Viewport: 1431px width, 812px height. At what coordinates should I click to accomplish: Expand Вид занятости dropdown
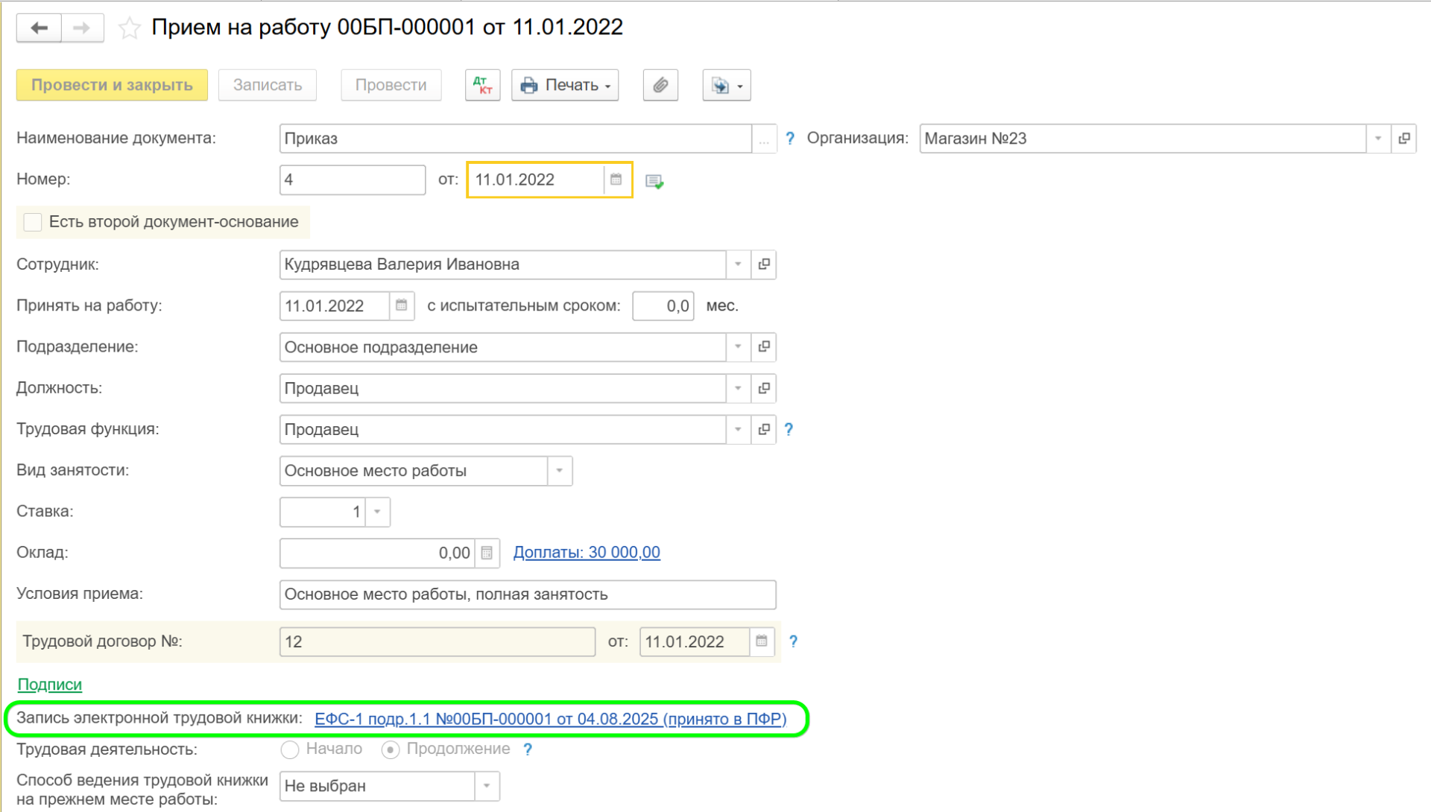pyautogui.click(x=560, y=471)
